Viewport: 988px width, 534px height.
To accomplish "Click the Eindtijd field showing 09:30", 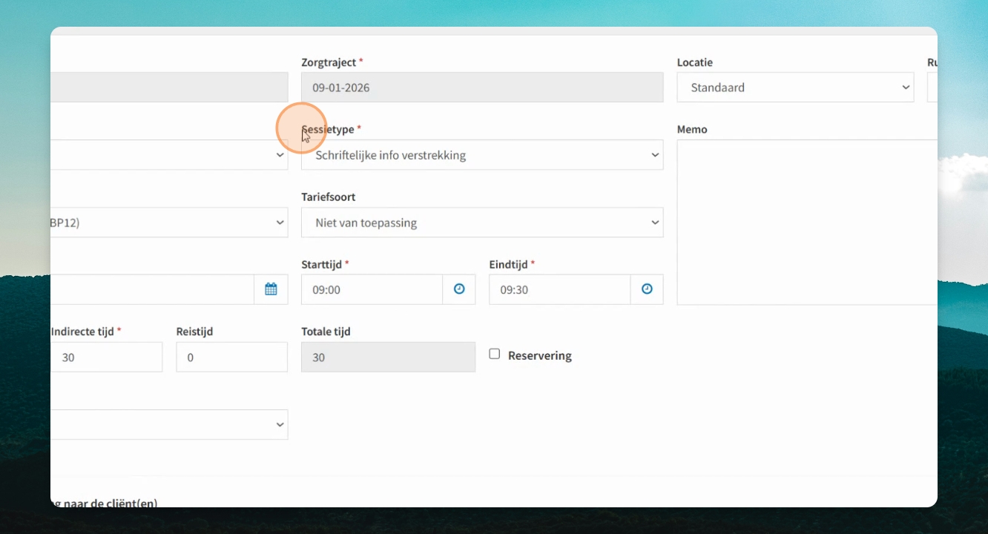I will tap(560, 289).
